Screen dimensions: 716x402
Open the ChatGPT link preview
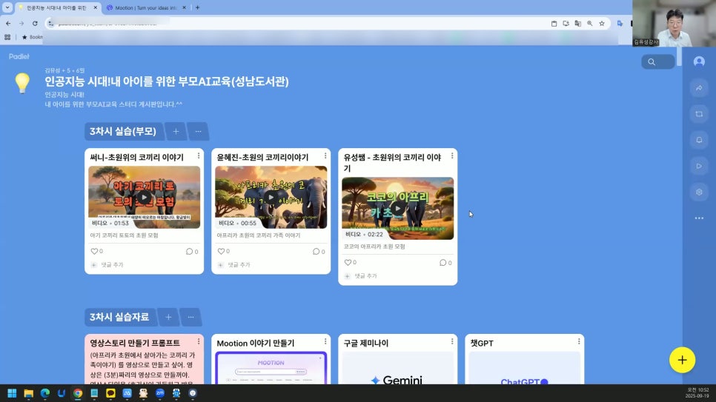point(524,368)
